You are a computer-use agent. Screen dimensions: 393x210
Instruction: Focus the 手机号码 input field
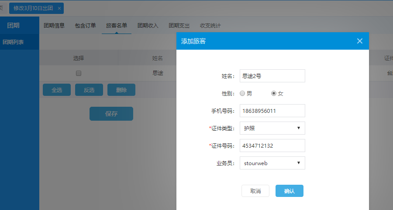(272, 111)
